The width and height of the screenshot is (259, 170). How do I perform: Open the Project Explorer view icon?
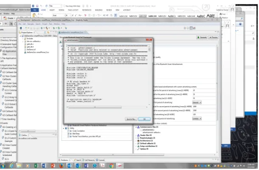(20, 32)
